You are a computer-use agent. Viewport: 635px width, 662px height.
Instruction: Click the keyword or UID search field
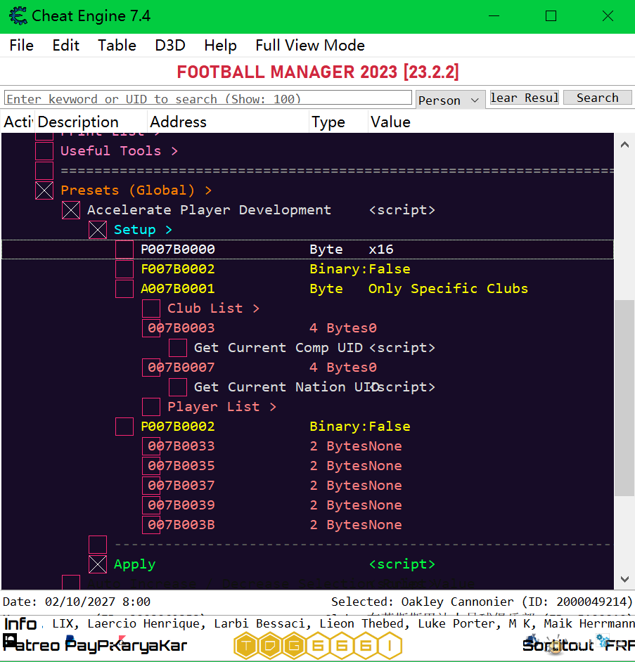coord(208,98)
